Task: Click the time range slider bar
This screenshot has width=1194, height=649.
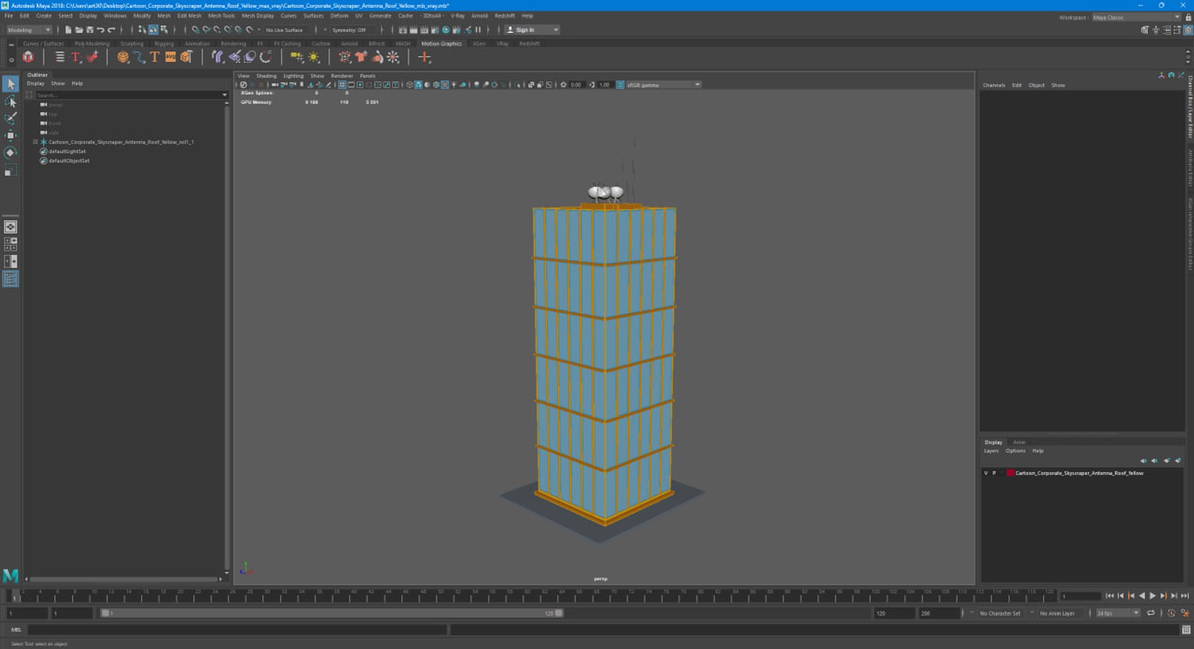Action: pyautogui.click(x=332, y=613)
